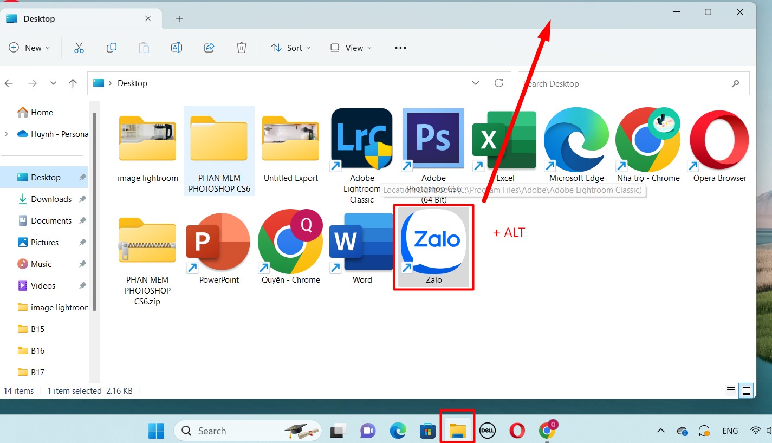Click the Copy icon in the toolbar
This screenshot has height=443, width=772.
pos(112,48)
